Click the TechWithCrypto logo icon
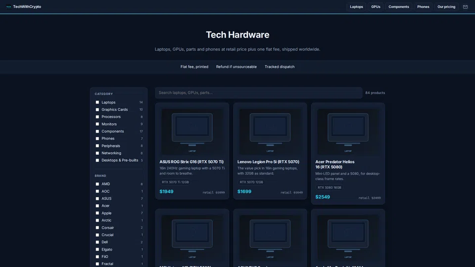 pos(8,6)
